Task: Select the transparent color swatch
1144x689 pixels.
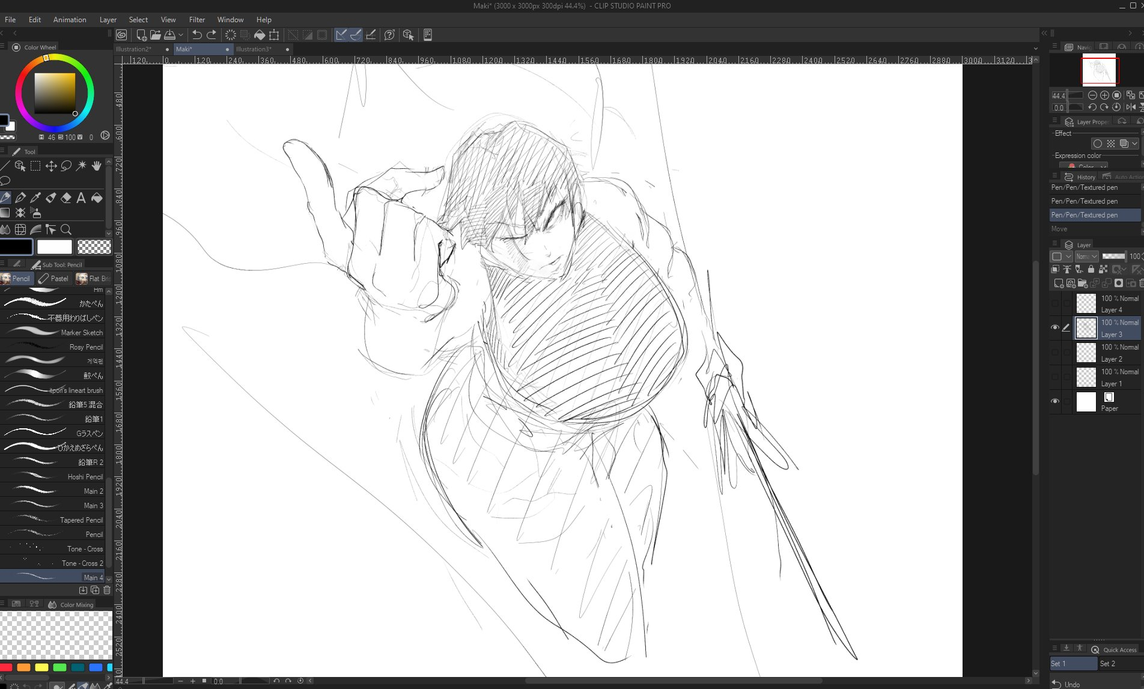Action: 94,247
